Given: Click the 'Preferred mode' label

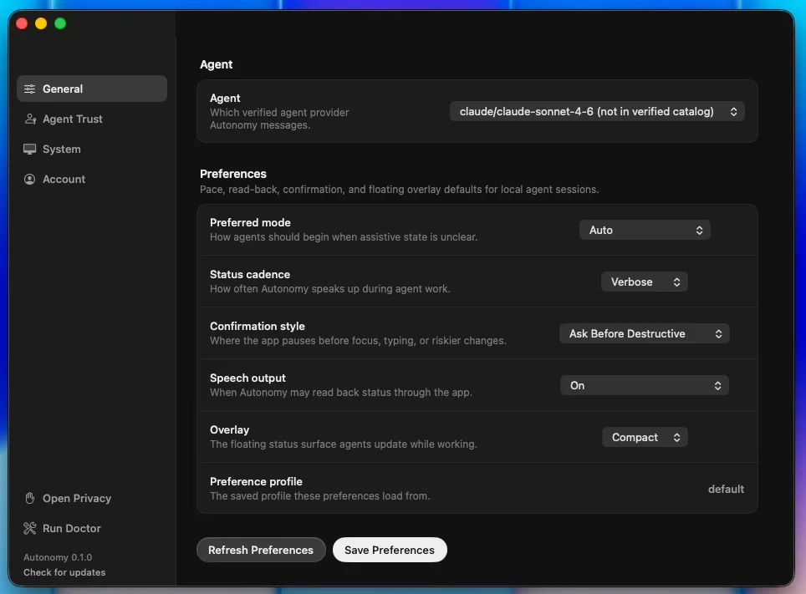Looking at the screenshot, I should [250, 222].
